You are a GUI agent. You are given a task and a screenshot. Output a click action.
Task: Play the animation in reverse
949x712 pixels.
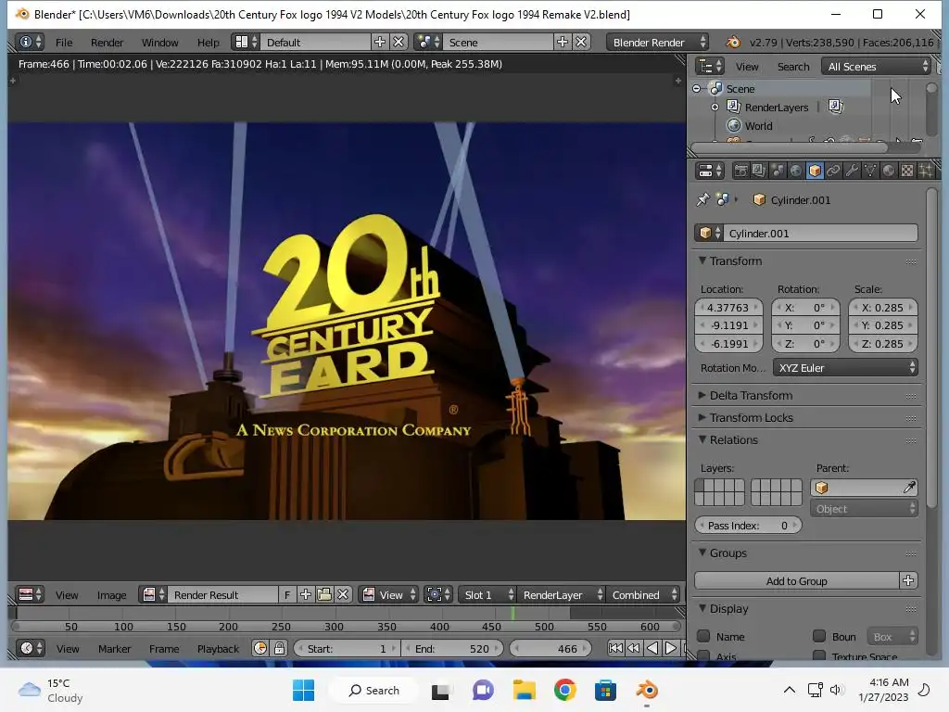point(652,648)
